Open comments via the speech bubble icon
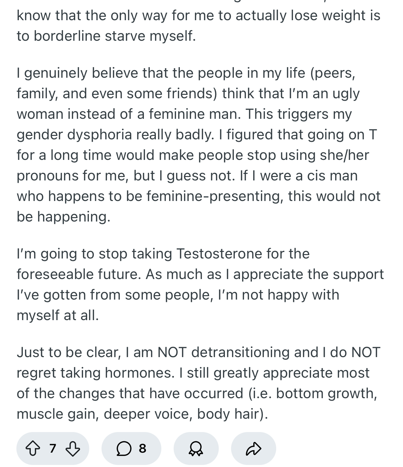The image size is (403, 467). [124, 449]
